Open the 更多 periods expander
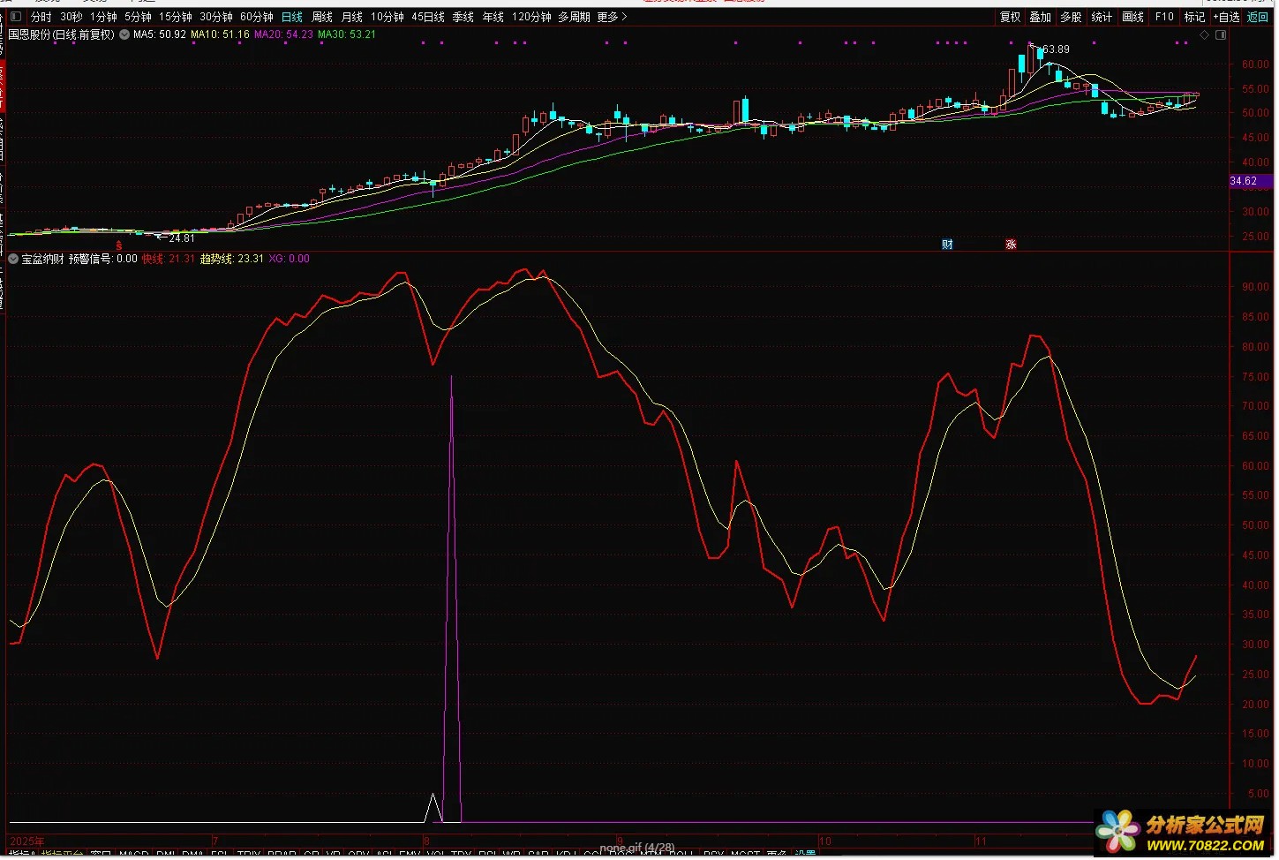The width and height of the screenshot is (1279, 860). 612,17
